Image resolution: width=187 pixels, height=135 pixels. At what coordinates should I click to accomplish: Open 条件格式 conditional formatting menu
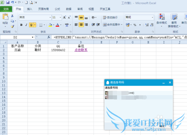coord(162,21)
